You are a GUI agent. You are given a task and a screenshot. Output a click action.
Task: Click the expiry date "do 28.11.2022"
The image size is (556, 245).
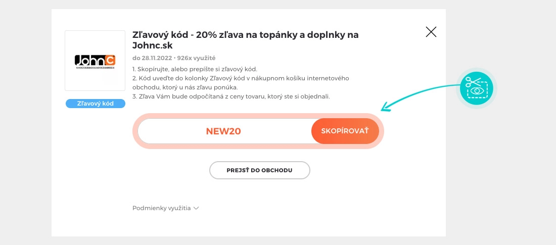tap(151, 58)
